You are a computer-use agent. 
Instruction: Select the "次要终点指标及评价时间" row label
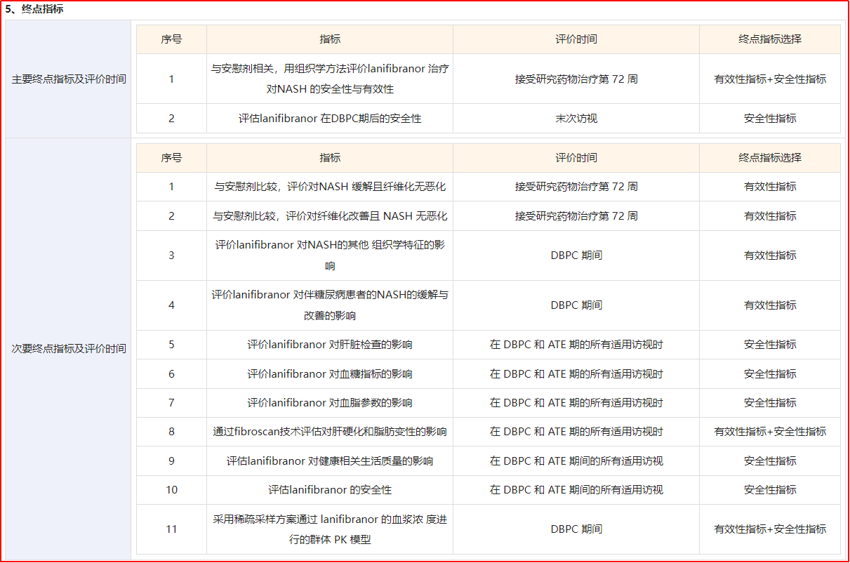pos(69,349)
